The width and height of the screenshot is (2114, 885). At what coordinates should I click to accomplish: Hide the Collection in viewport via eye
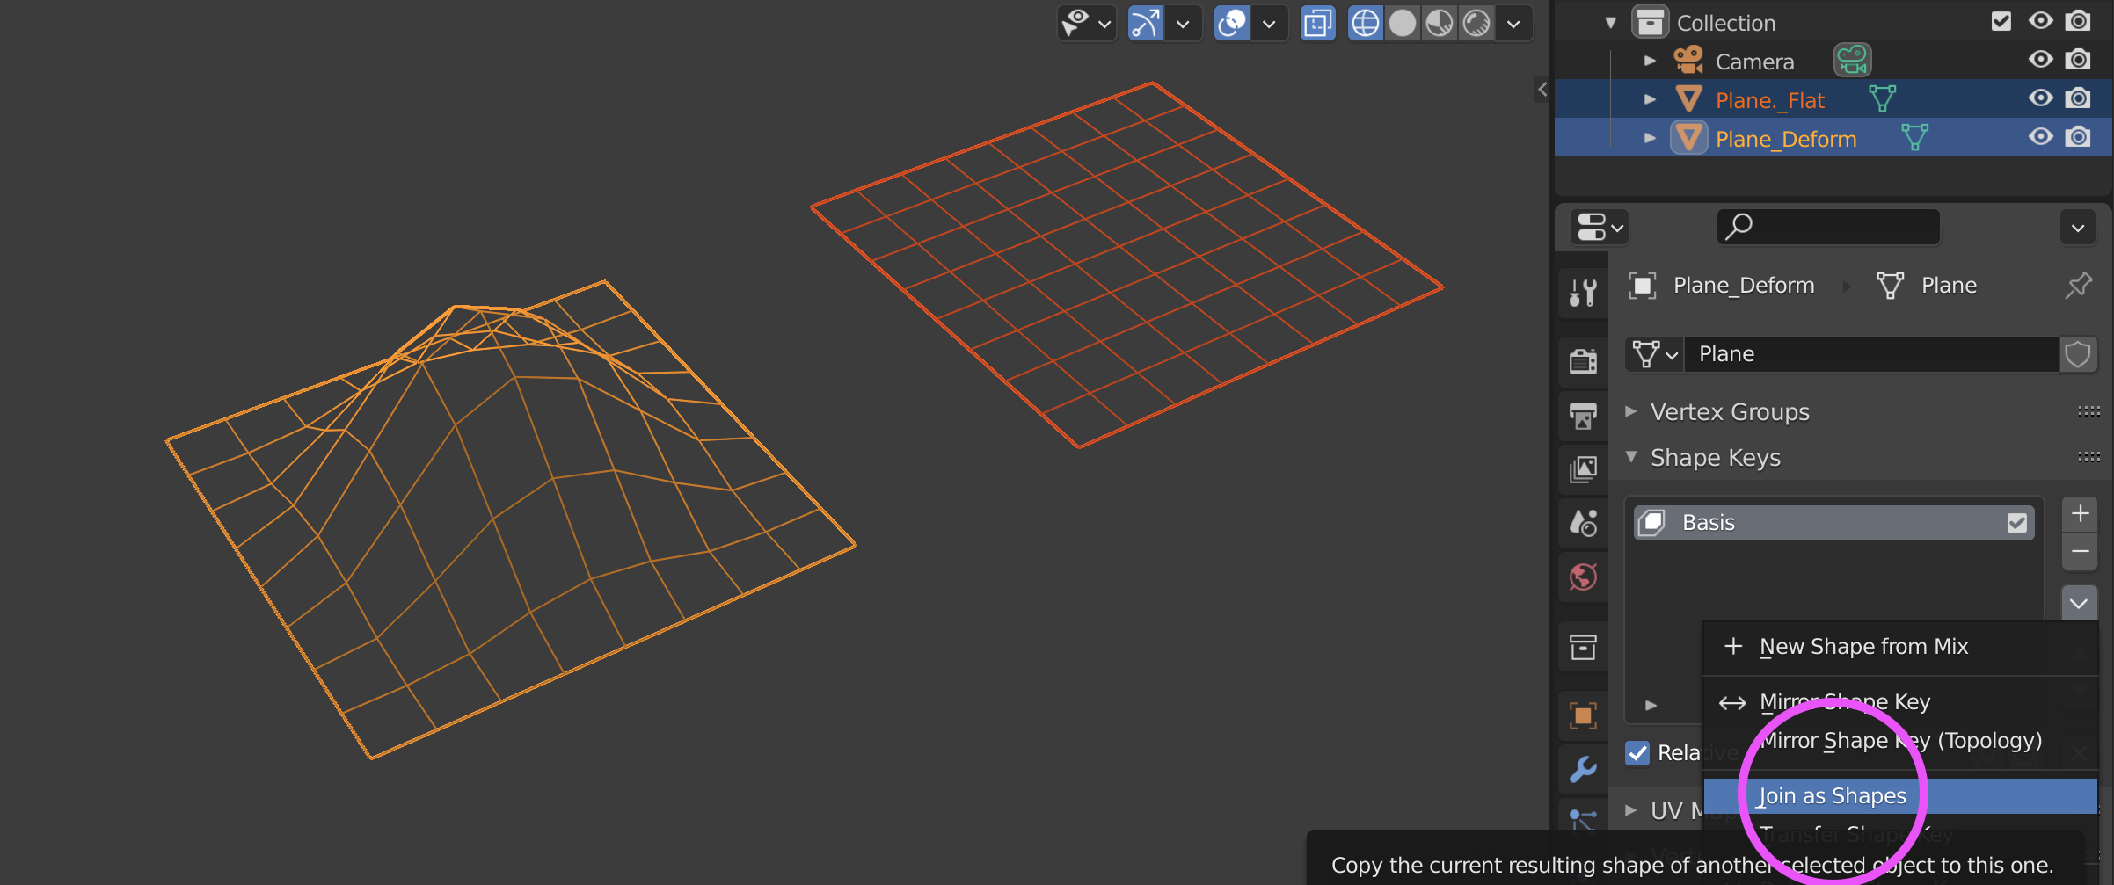tap(2040, 21)
